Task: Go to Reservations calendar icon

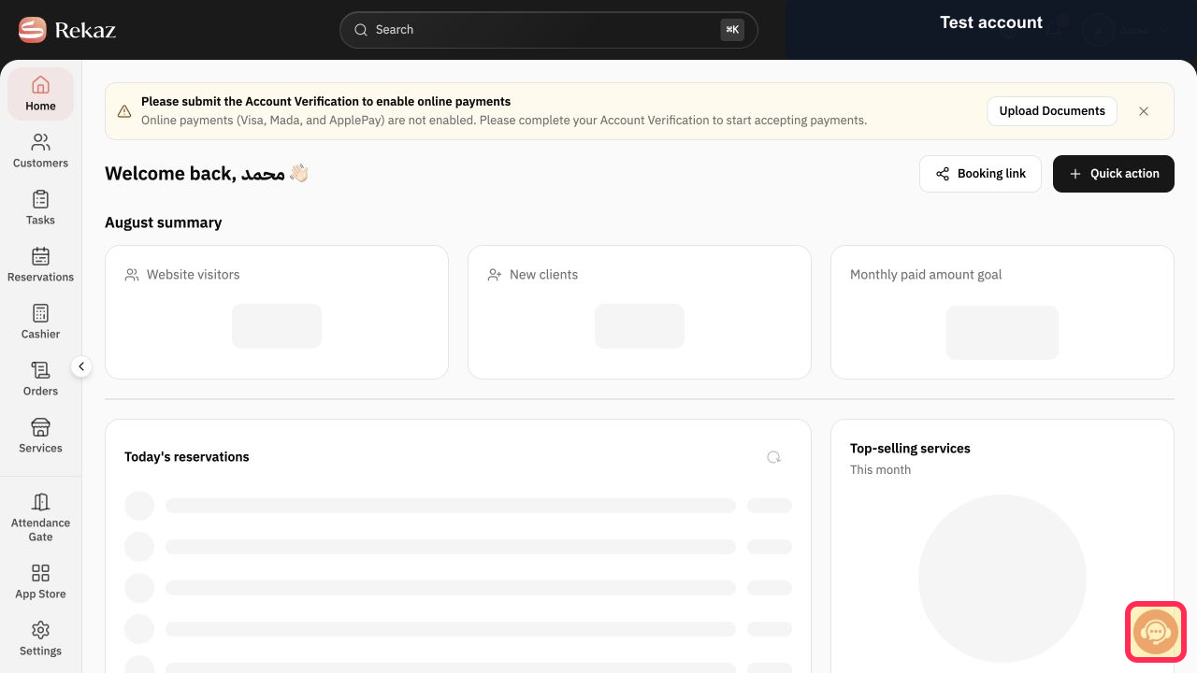Action: [x=40, y=257]
